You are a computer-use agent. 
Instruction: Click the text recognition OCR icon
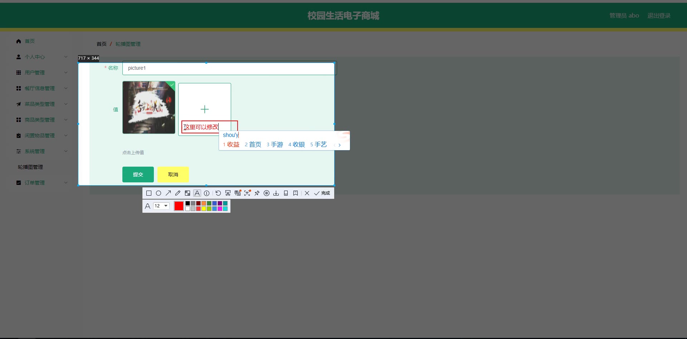click(x=247, y=193)
